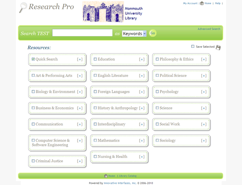Image resolution: width=242 pixels, height=185 pixels.
Task: Expand the Science category
Action: coord(204,108)
